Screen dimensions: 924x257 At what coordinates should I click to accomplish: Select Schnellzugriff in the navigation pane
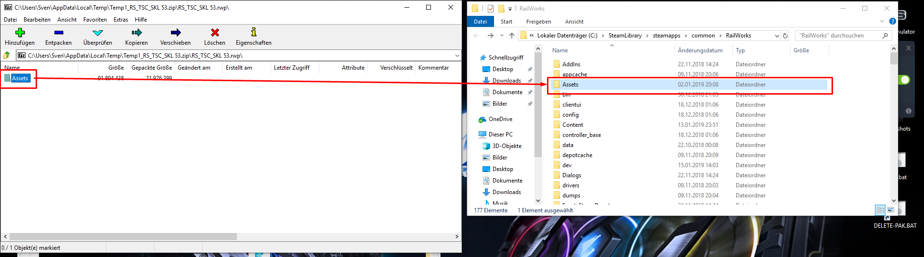click(x=506, y=58)
